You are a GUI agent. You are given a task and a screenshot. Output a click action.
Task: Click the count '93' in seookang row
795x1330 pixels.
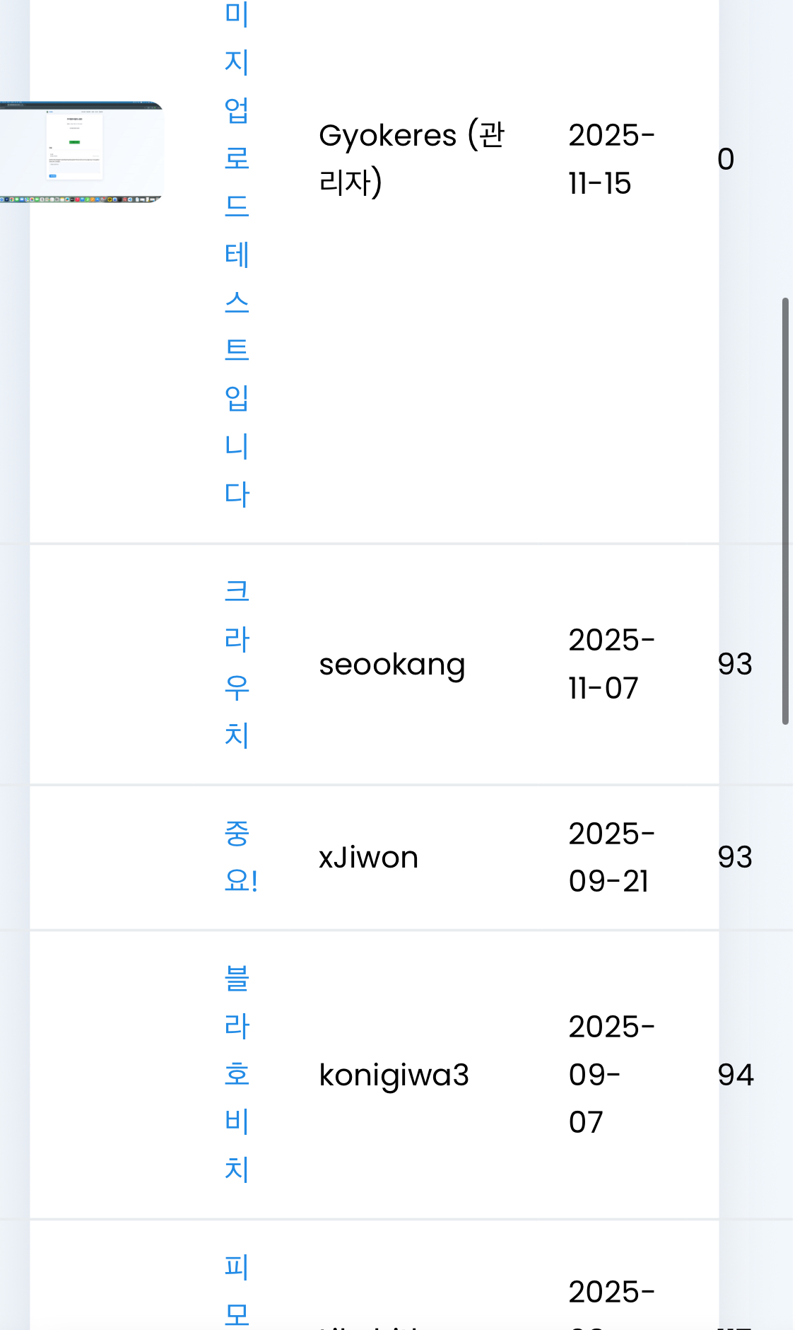tap(735, 664)
